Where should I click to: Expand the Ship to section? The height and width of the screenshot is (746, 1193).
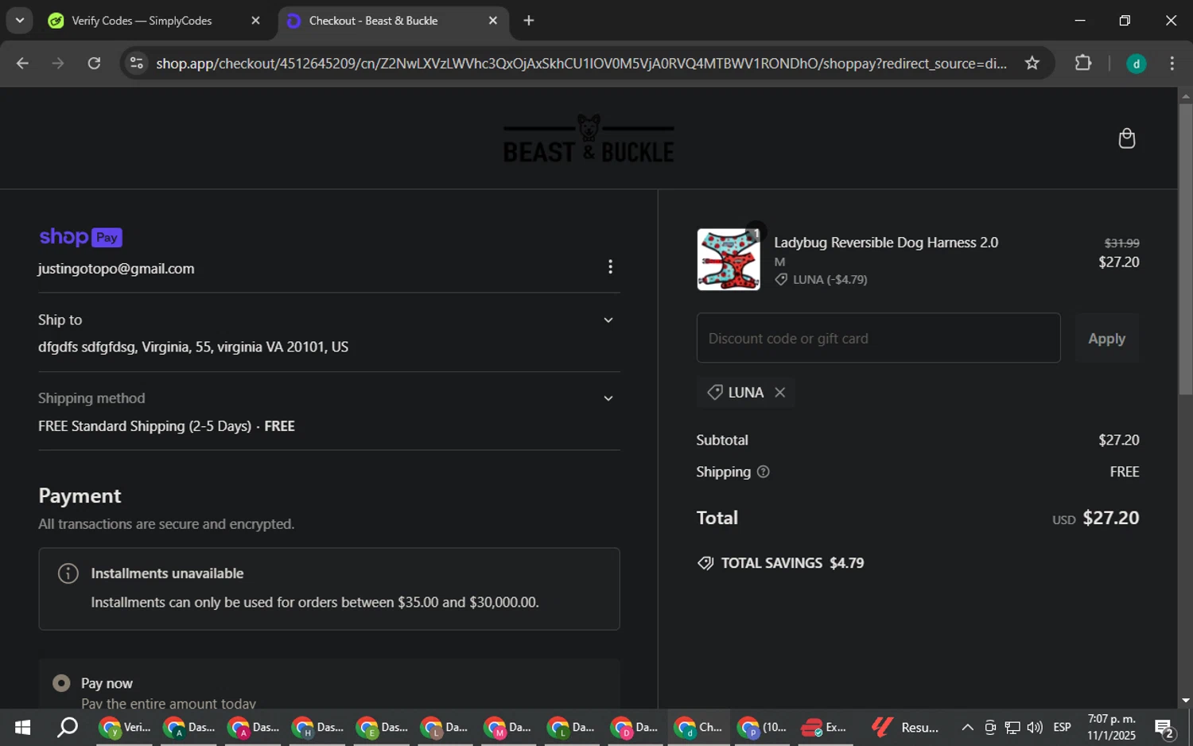point(608,320)
